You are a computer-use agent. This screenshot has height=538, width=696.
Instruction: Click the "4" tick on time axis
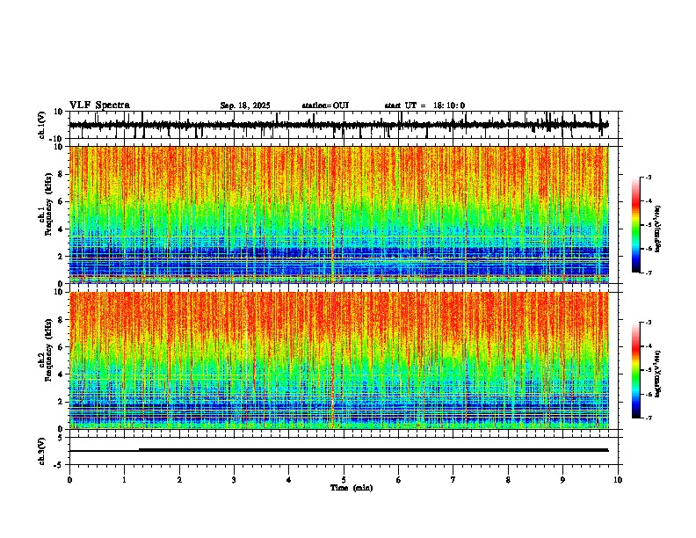pyautogui.click(x=289, y=480)
